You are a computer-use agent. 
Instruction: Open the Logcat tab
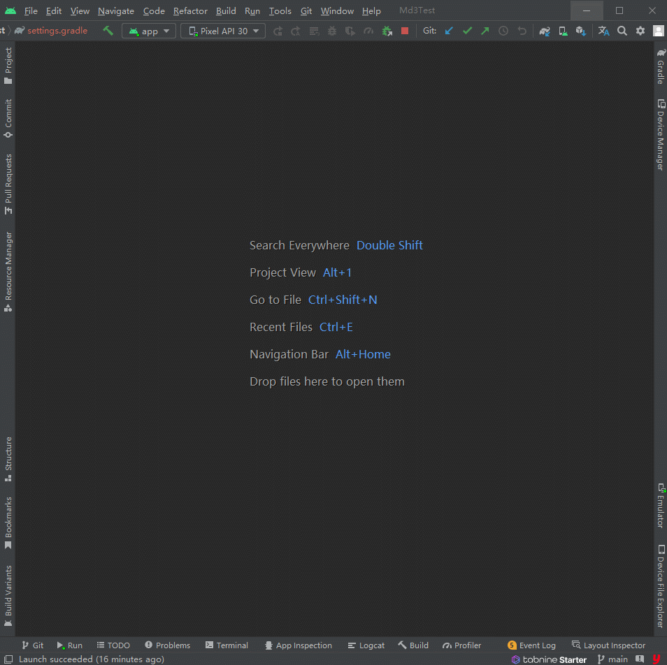(x=366, y=645)
